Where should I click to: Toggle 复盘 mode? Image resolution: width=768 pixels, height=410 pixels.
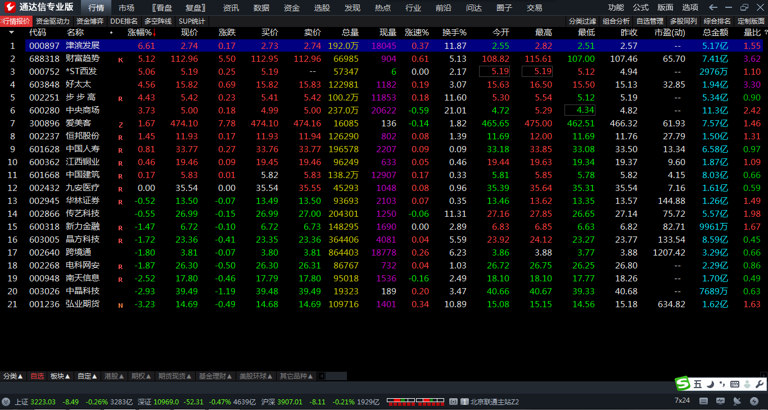(195, 7)
